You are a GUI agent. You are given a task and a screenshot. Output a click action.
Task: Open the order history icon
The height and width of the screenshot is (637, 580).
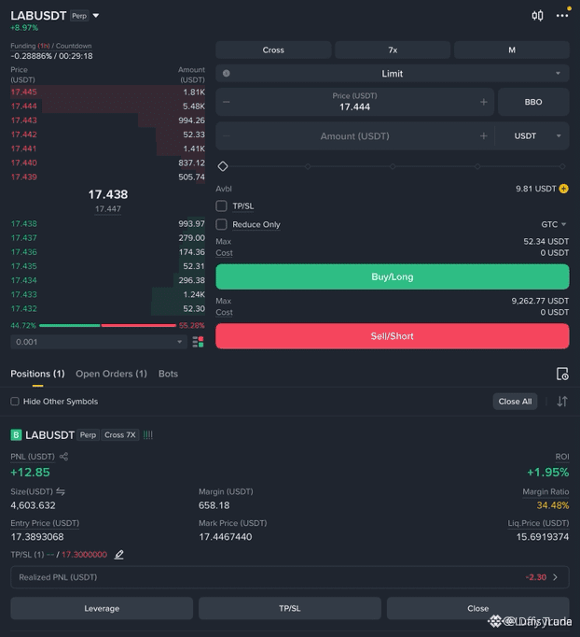(562, 374)
